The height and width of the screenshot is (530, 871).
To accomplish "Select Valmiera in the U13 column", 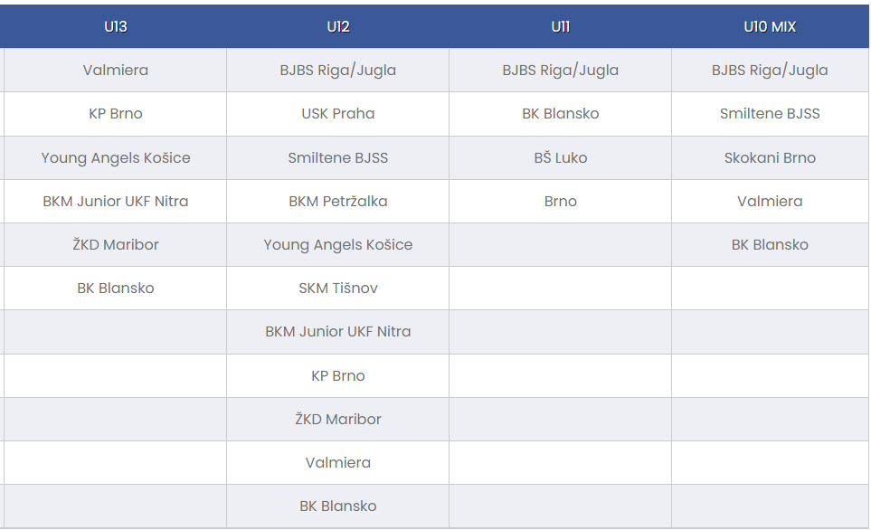I will click(x=116, y=70).
